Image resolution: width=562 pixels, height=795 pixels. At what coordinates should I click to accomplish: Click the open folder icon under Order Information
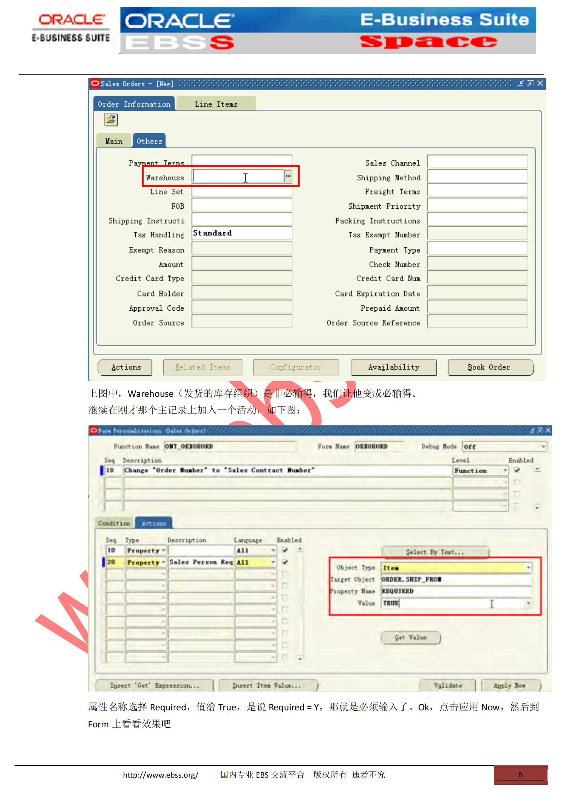[x=111, y=120]
